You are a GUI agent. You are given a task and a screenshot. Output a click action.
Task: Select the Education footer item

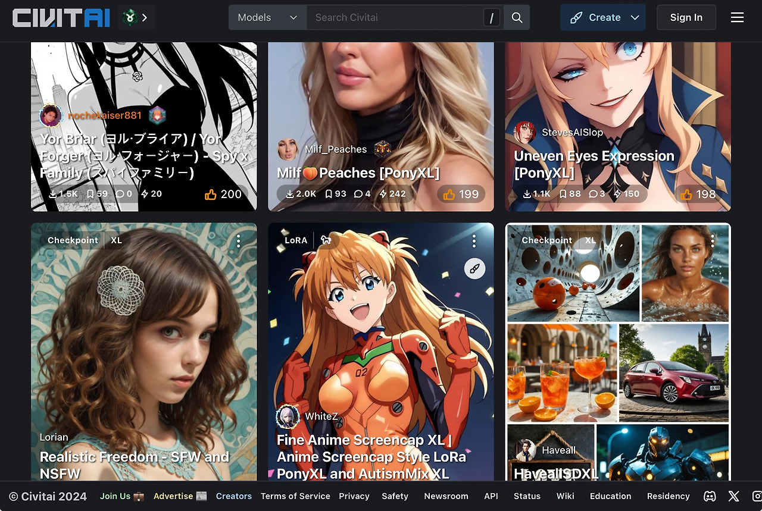(x=610, y=496)
